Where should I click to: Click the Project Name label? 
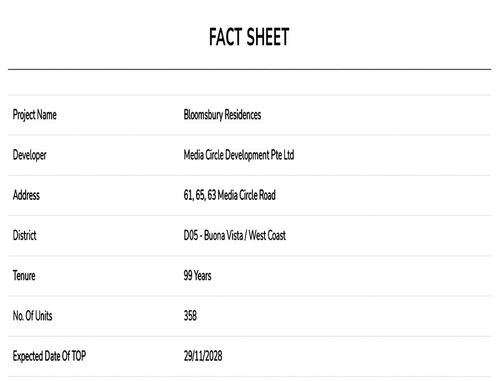35,115
